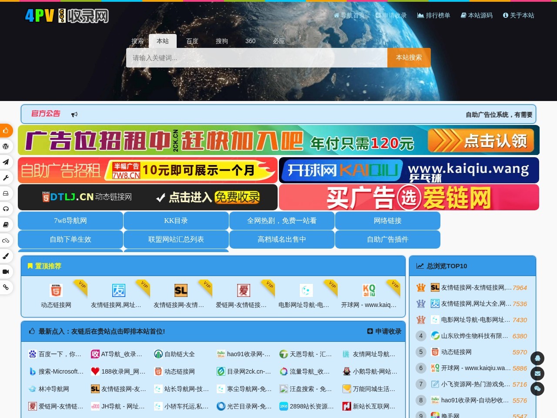Viewport: 557px width, 418px height.
Task: Open 关于本站 in top navigation
Action: (518, 15)
